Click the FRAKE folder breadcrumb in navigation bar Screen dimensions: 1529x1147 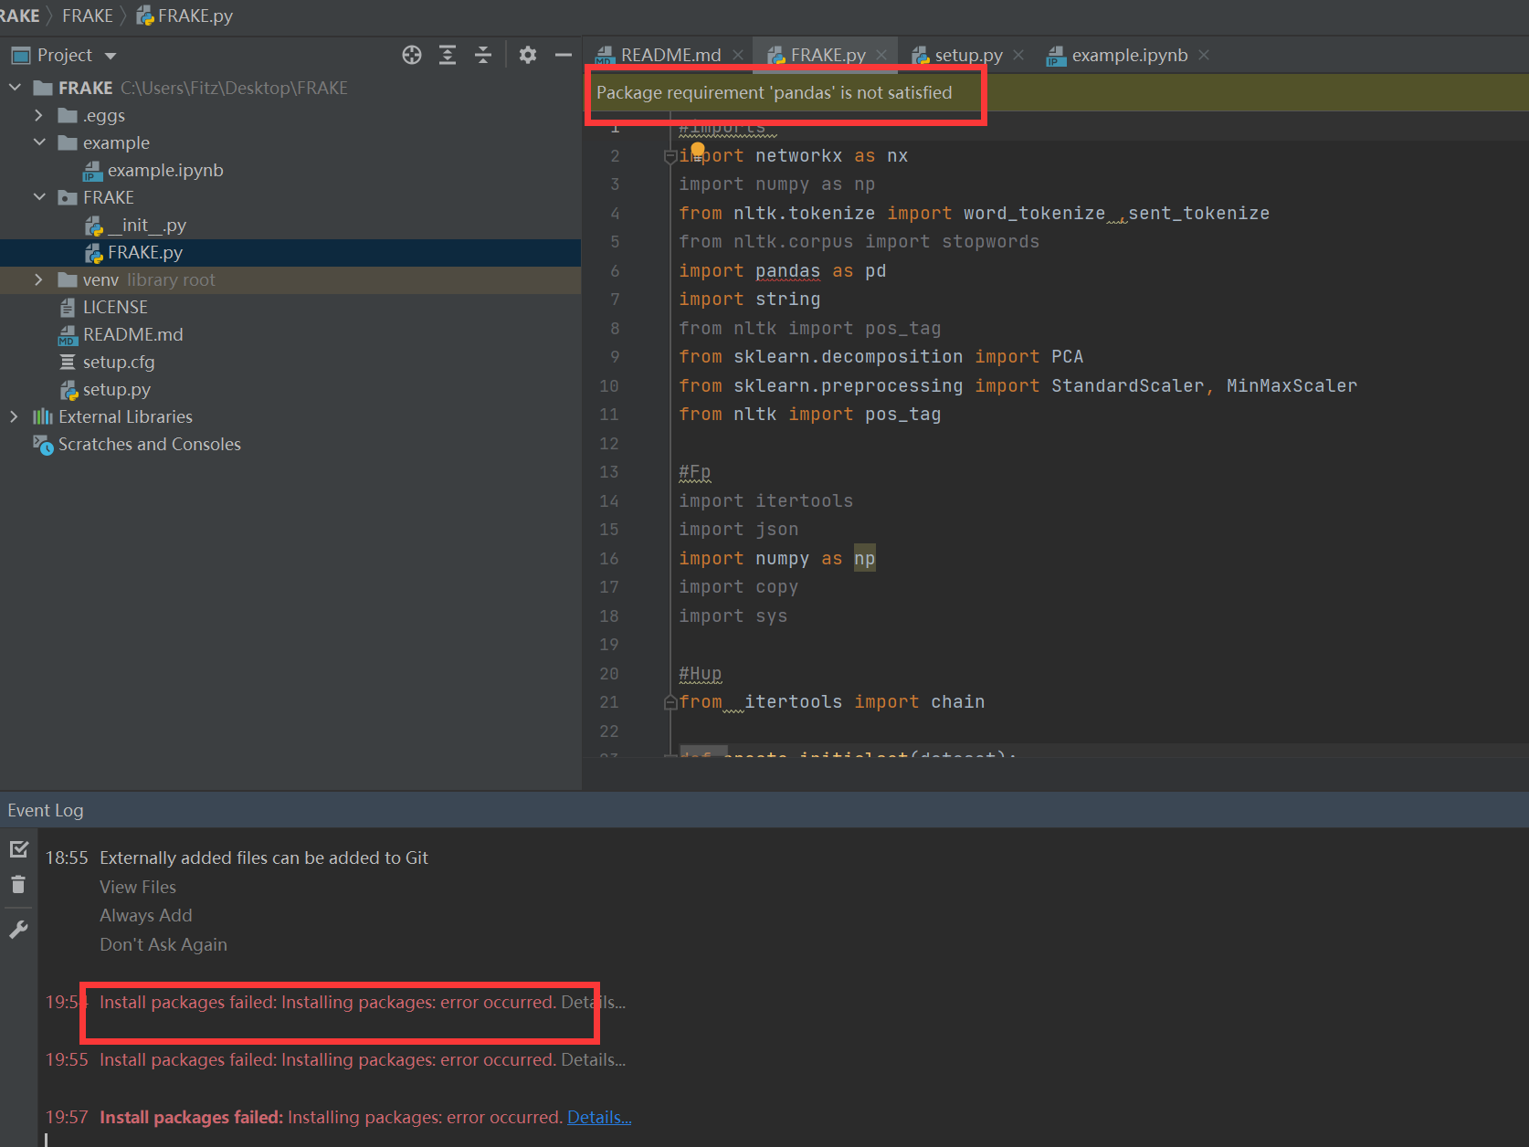pyautogui.click(x=88, y=16)
